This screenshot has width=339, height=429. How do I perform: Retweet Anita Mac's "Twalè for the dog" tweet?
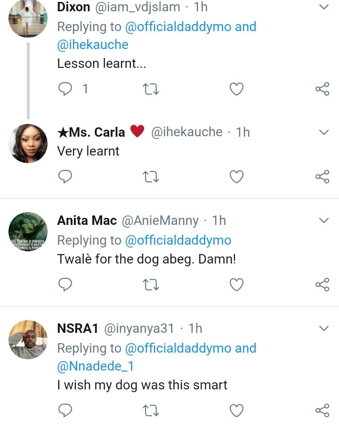(151, 284)
